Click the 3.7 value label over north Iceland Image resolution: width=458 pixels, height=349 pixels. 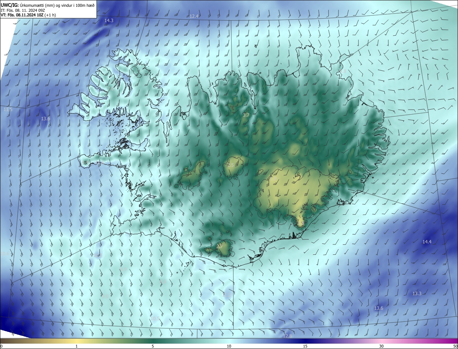click(x=246, y=115)
